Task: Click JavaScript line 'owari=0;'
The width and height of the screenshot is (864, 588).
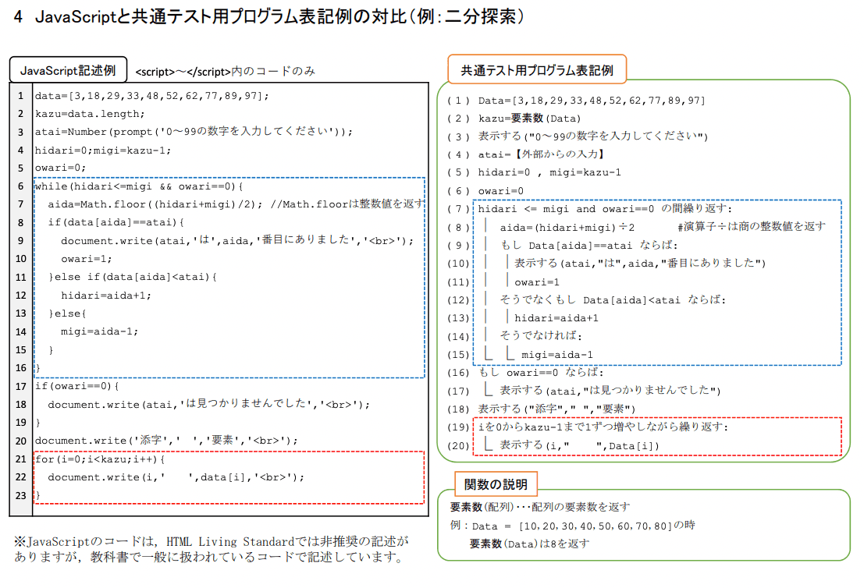Action: [x=61, y=168]
